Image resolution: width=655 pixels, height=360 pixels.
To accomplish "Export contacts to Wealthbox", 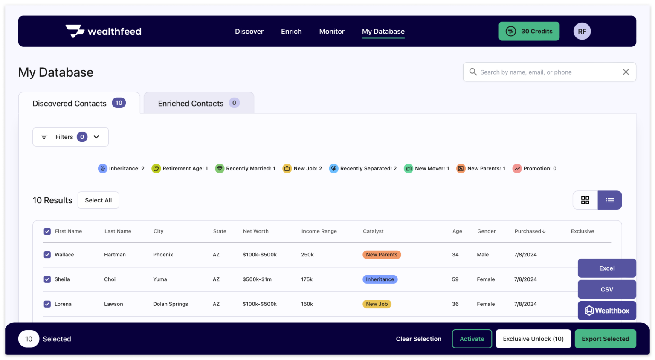I will 606,311.
